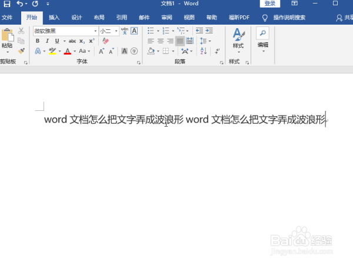Open ribbon display options icon
The height and width of the screenshot is (264, 353).
click(x=295, y=3)
